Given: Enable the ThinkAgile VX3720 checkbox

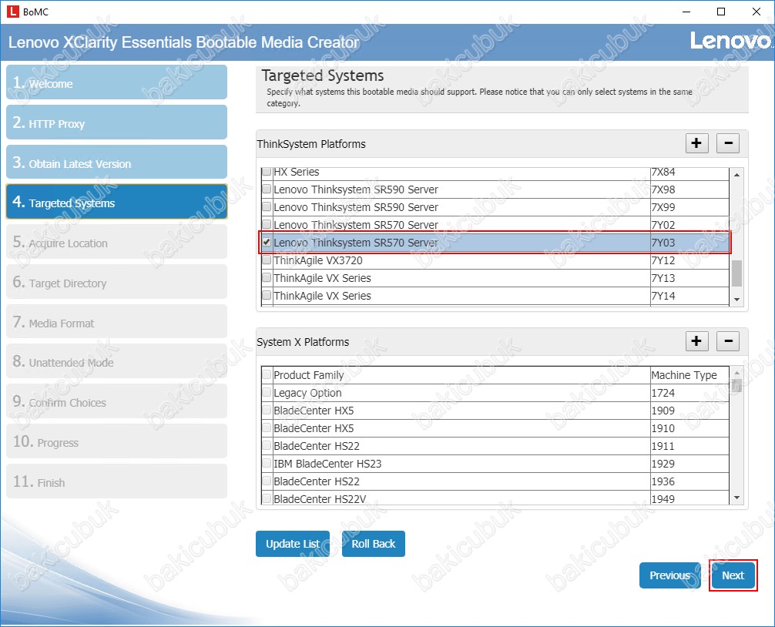Looking at the screenshot, I should click(x=267, y=260).
